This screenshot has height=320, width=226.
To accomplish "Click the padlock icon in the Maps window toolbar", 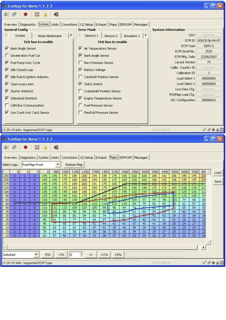I will point(45,147).
